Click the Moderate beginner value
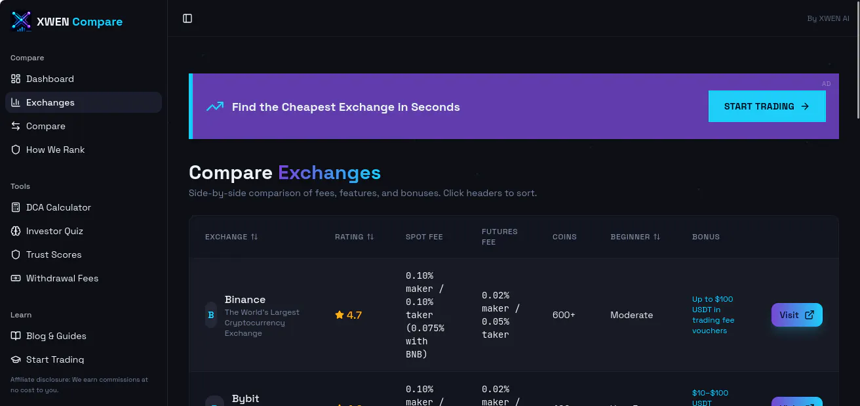The image size is (860, 406). tap(631, 315)
